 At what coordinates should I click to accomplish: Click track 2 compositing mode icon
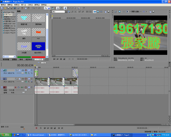[26, 82]
